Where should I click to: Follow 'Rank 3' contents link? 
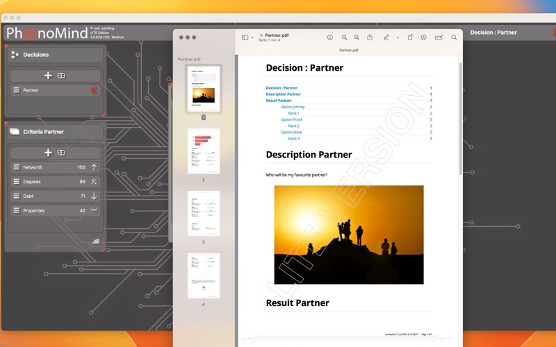(x=293, y=139)
